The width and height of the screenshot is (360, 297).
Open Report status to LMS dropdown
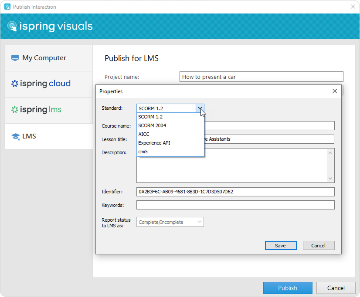(x=170, y=222)
